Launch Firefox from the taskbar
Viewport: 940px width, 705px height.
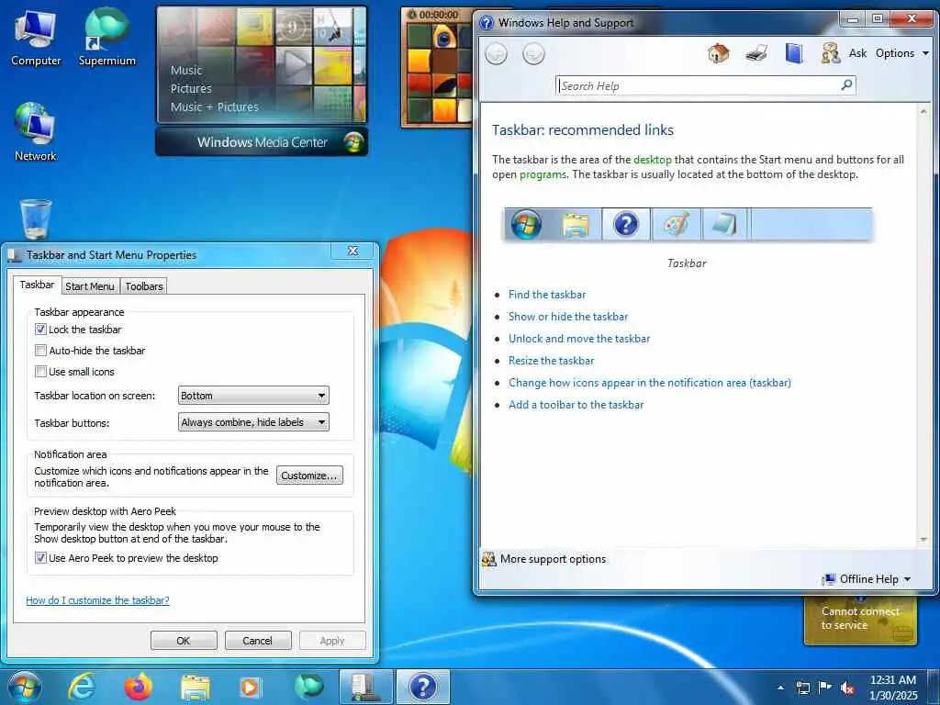(x=139, y=687)
